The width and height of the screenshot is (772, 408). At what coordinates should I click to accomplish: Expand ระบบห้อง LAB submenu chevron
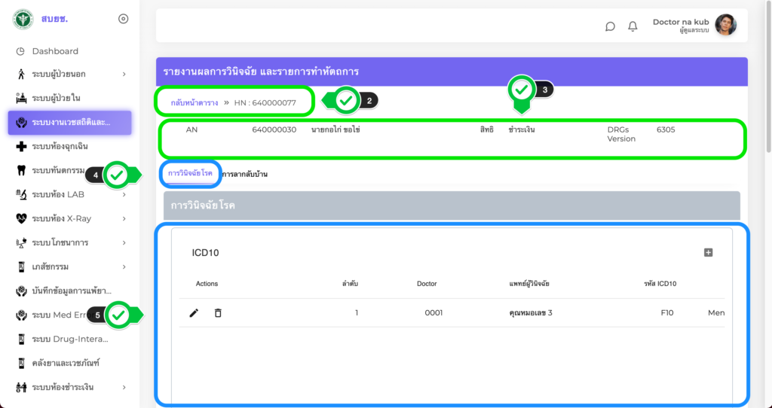point(124,195)
